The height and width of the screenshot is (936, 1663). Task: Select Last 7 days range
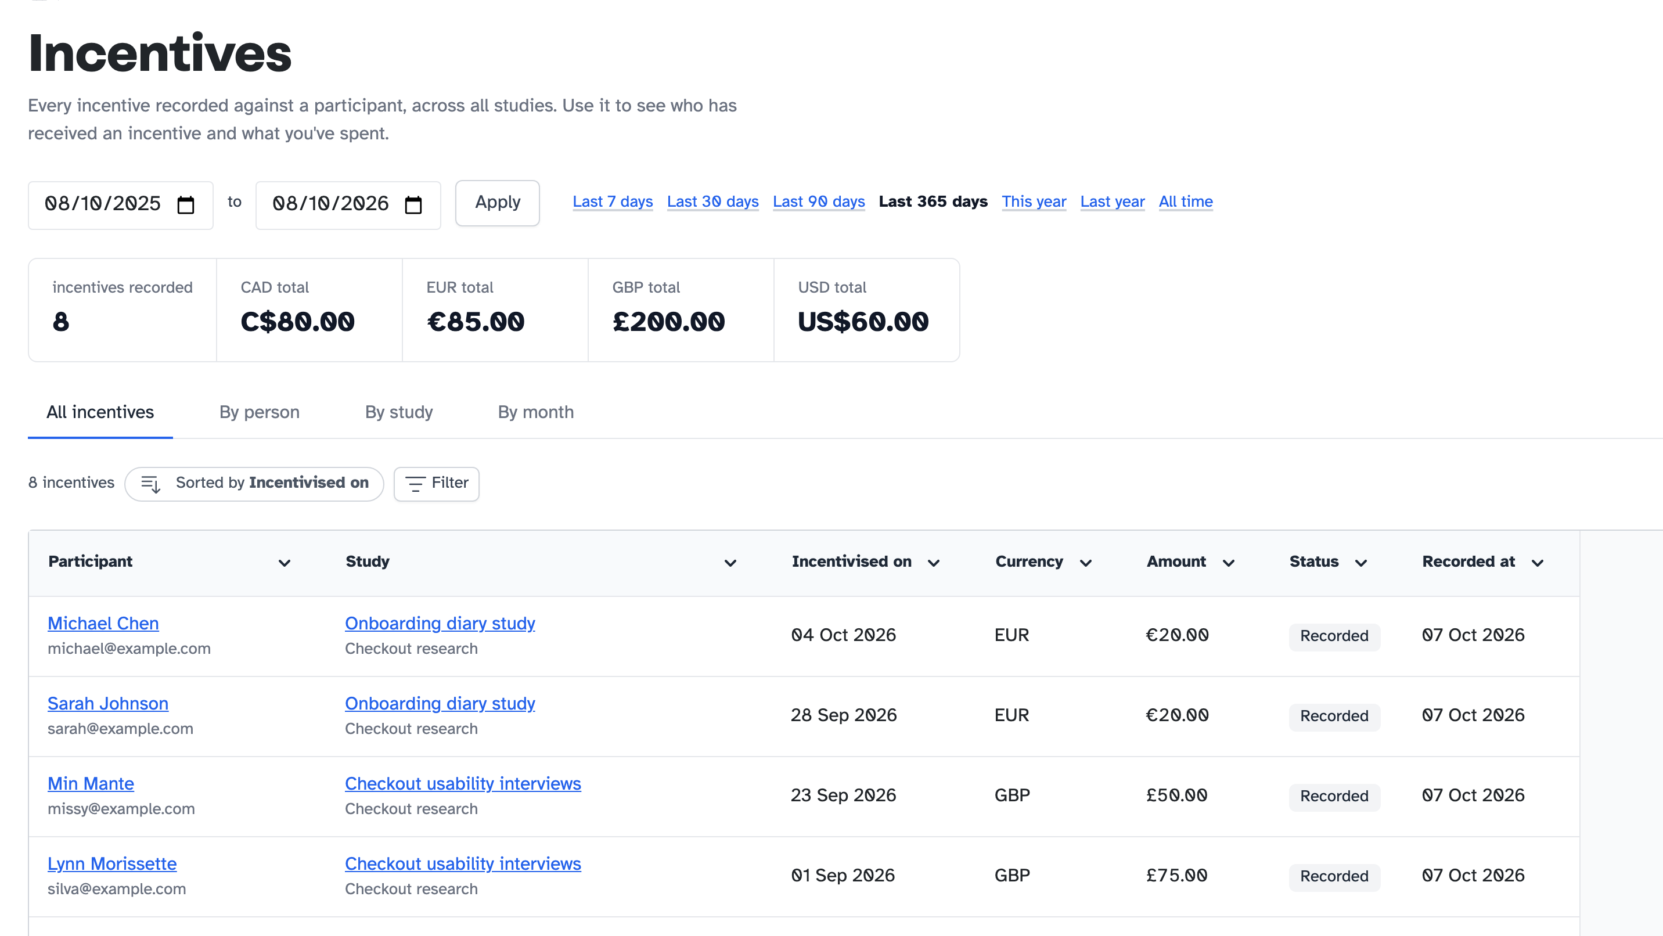(613, 201)
